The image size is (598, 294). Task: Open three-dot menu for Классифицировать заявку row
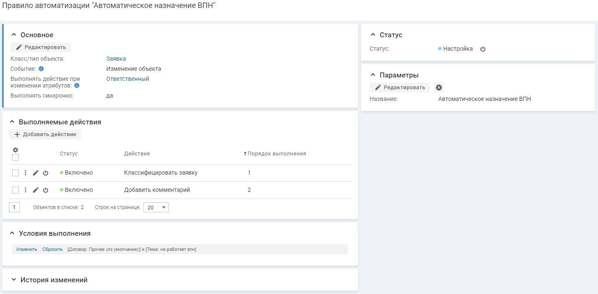point(25,173)
